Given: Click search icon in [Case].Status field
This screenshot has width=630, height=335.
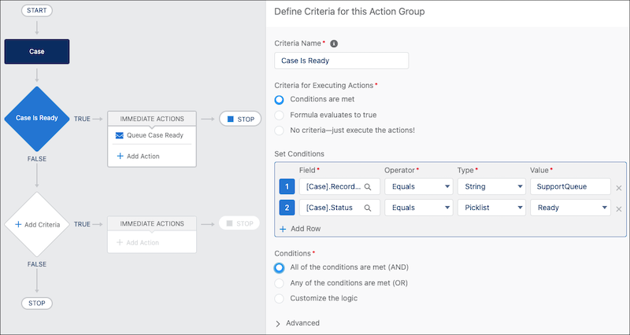Looking at the screenshot, I should pos(367,208).
